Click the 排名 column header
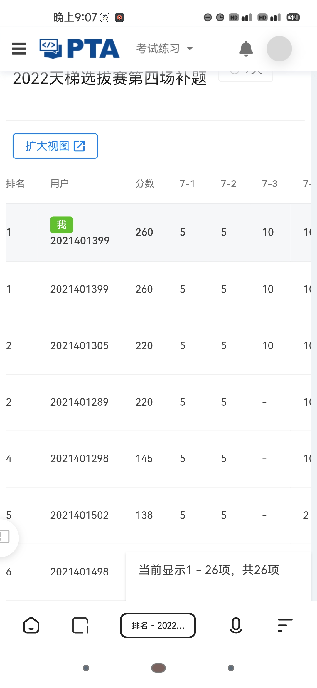Viewport: 317px width, 688px height. [x=15, y=184]
